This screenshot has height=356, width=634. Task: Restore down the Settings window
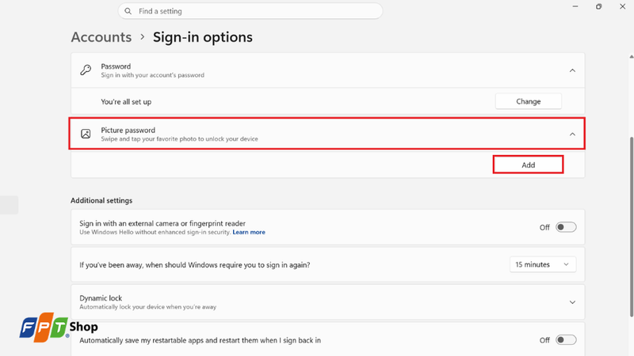(599, 6)
